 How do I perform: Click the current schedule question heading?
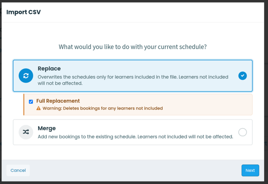point(133,47)
